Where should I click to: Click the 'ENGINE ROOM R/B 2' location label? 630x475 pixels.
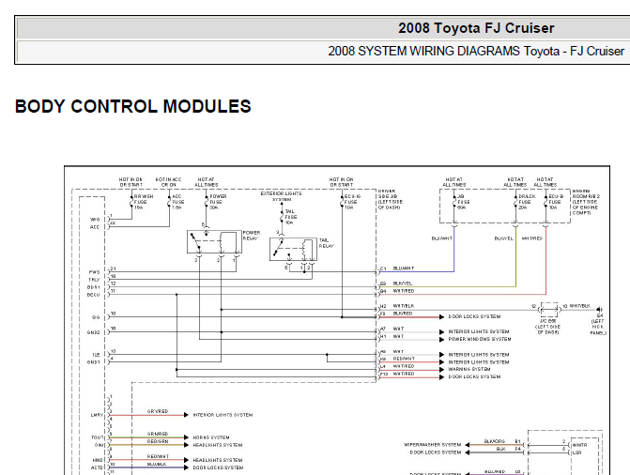pos(586,202)
